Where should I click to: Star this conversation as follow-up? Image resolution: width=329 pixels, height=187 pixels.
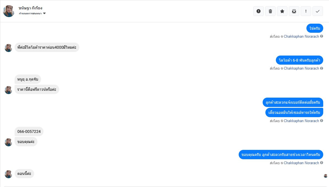[x=282, y=11]
